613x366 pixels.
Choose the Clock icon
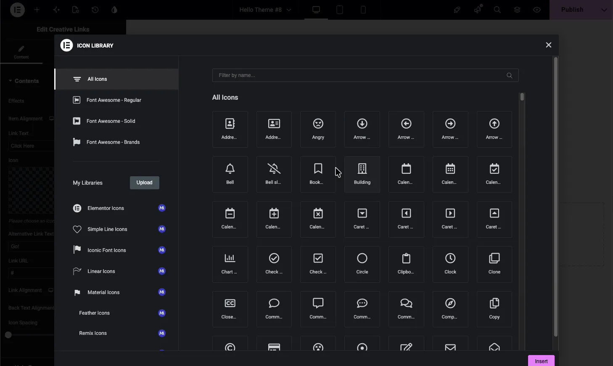click(450, 264)
